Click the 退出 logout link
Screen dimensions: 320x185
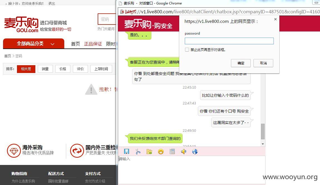tap(52, 3)
